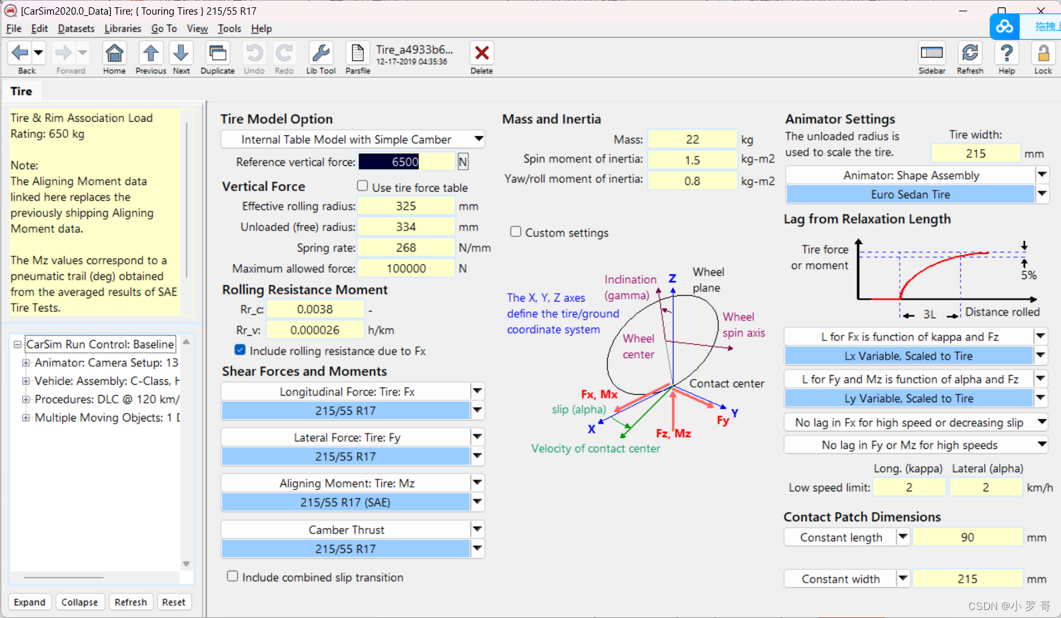Click the Lx Variable, Scaled to Tire link
This screenshot has width=1061, height=618.
coord(908,356)
